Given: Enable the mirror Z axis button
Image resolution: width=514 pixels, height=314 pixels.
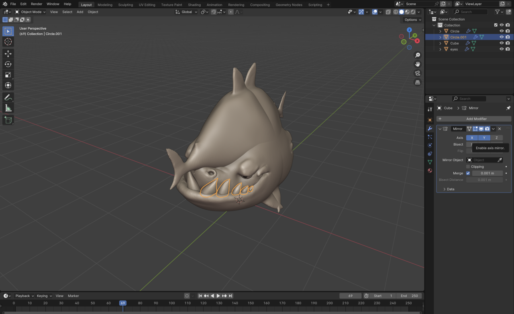Looking at the screenshot, I should 496,138.
